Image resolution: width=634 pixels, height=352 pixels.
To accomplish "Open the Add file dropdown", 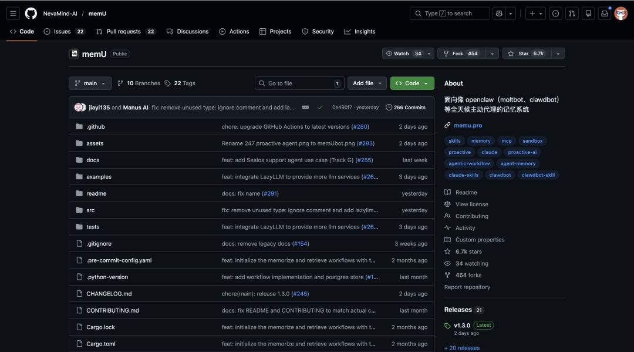I will coord(367,83).
